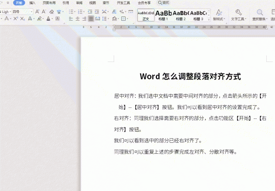Click the line starting '同理我们可以重复上述的步骤'
The width and height of the screenshot is (275, 191).
coord(176,152)
